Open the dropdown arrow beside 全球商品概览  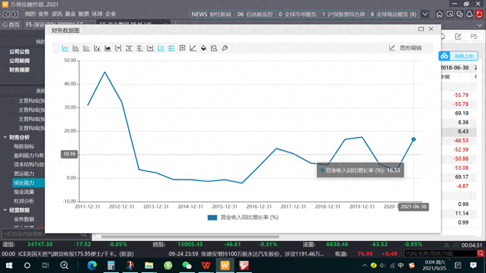click(425, 14)
